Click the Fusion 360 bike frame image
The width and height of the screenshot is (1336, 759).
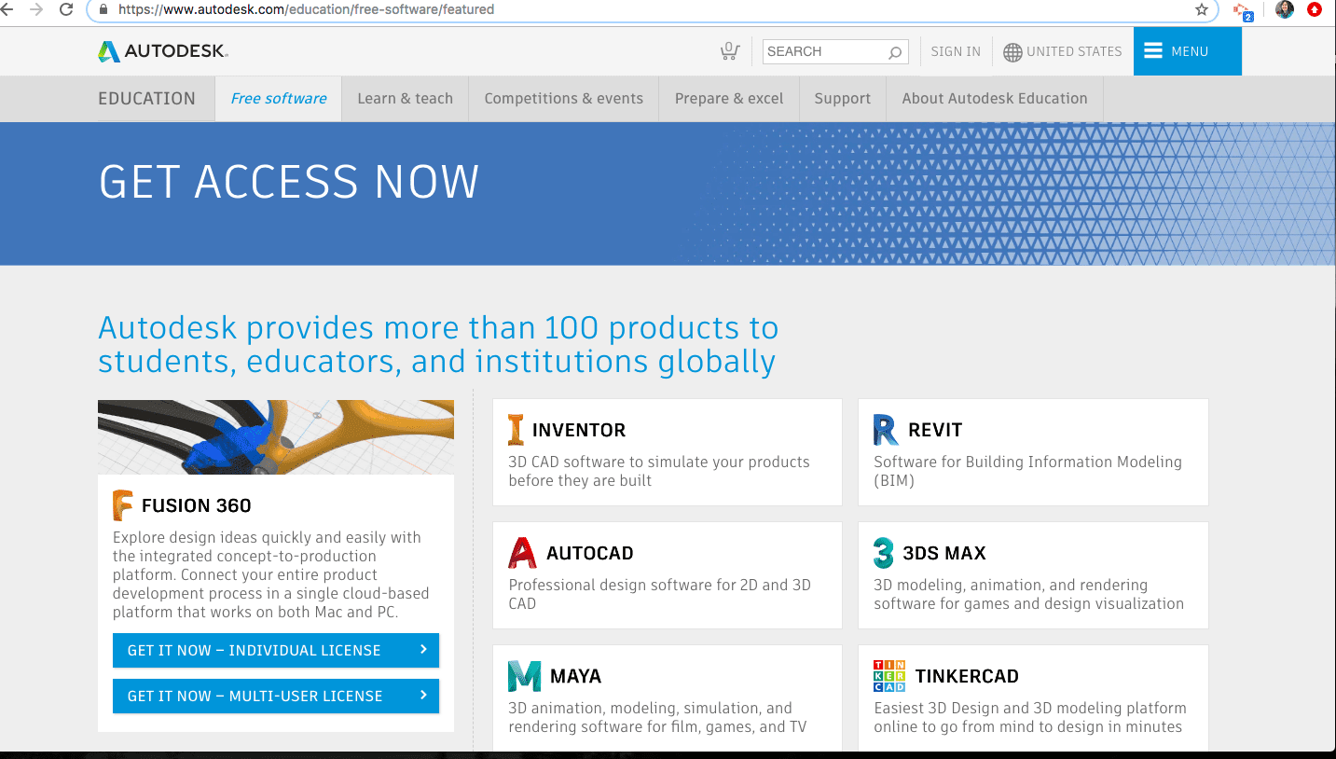pos(276,437)
